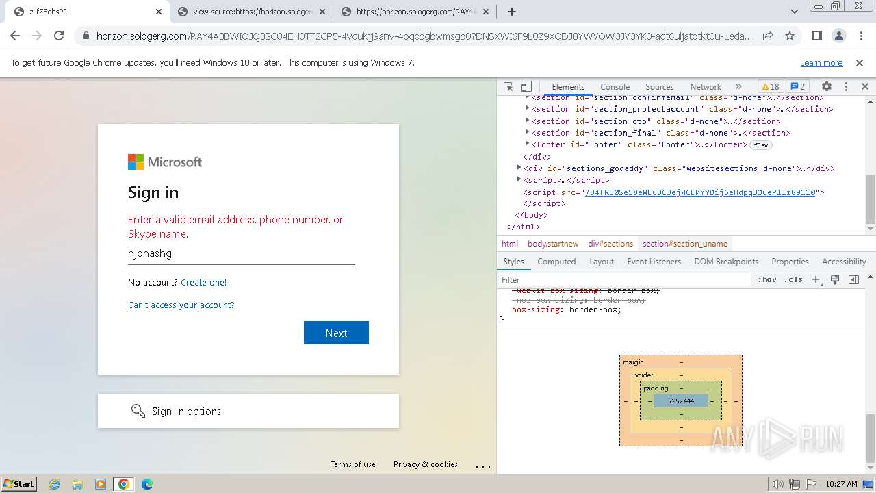Open Terms of use link
The image size is (876, 493).
pos(352,464)
